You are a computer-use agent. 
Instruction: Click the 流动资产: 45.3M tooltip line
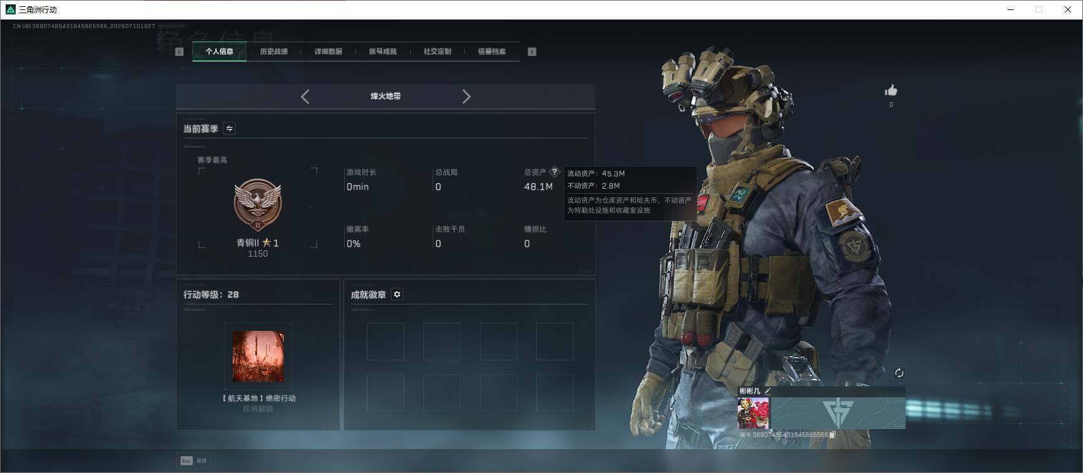[596, 174]
